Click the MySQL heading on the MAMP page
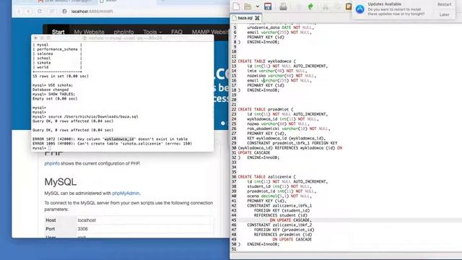 pyautogui.click(x=61, y=182)
